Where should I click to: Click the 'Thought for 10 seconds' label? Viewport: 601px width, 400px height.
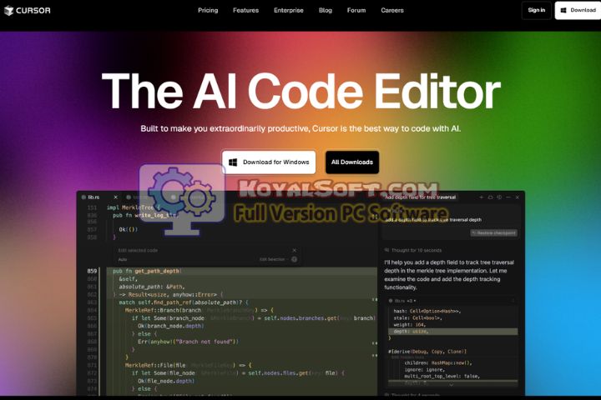coord(417,250)
